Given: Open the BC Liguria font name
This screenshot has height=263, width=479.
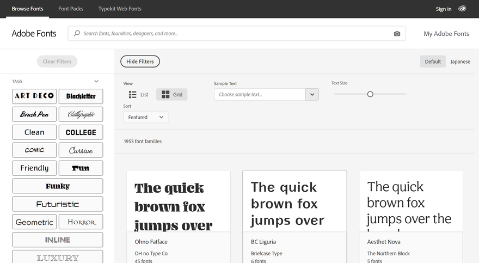Looking at the screenshot, I should 263,242.
